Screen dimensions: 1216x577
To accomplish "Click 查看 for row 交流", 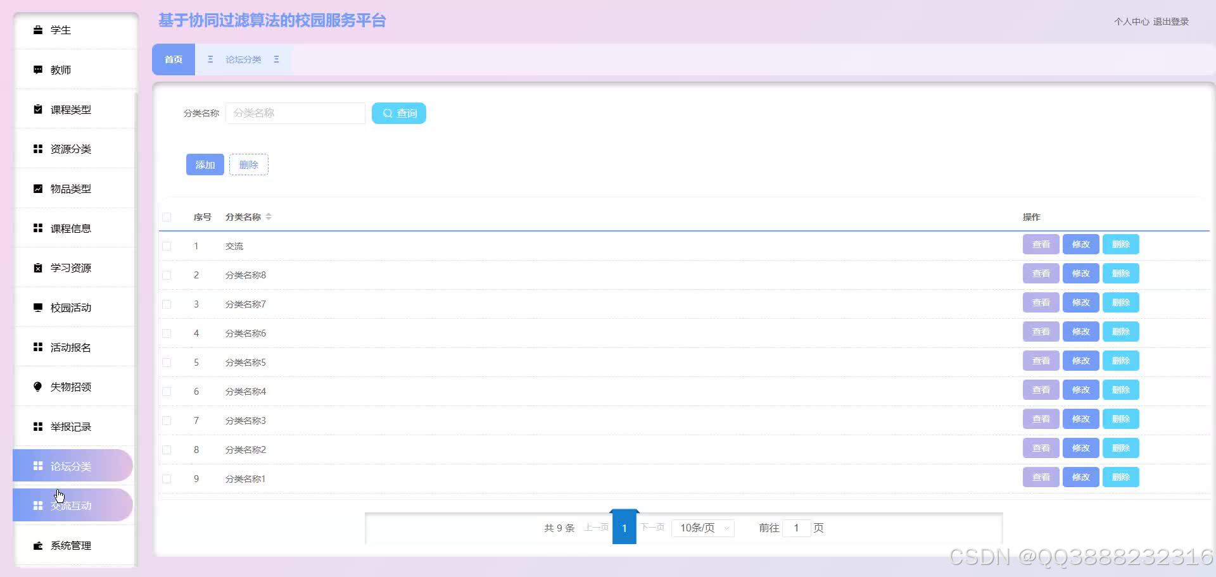I will 1041,244.
